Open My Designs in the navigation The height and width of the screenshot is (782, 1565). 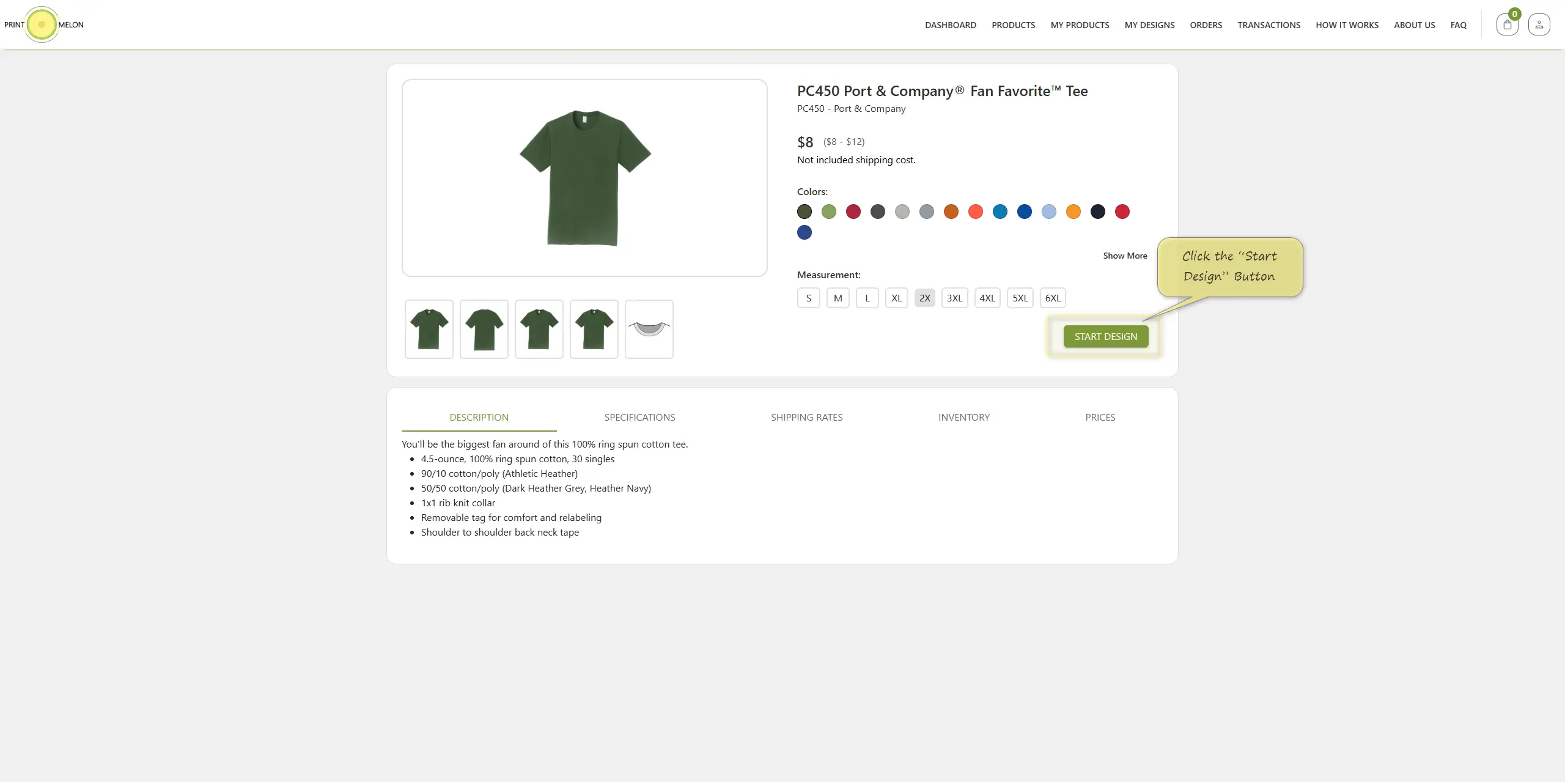pos(1149,25)
